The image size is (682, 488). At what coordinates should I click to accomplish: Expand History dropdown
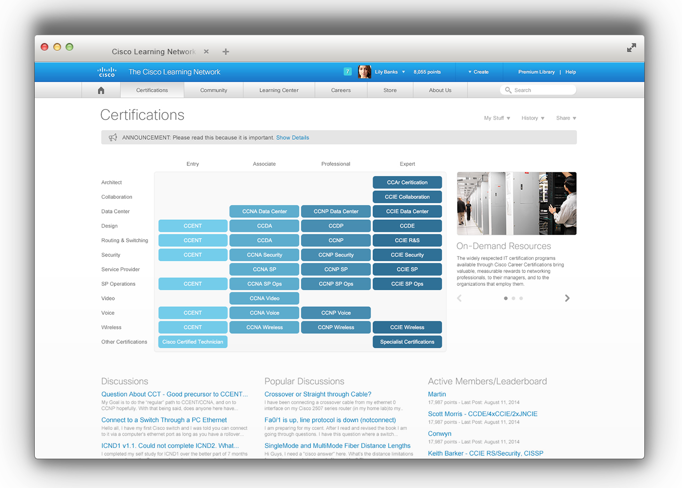click(533, 118)
